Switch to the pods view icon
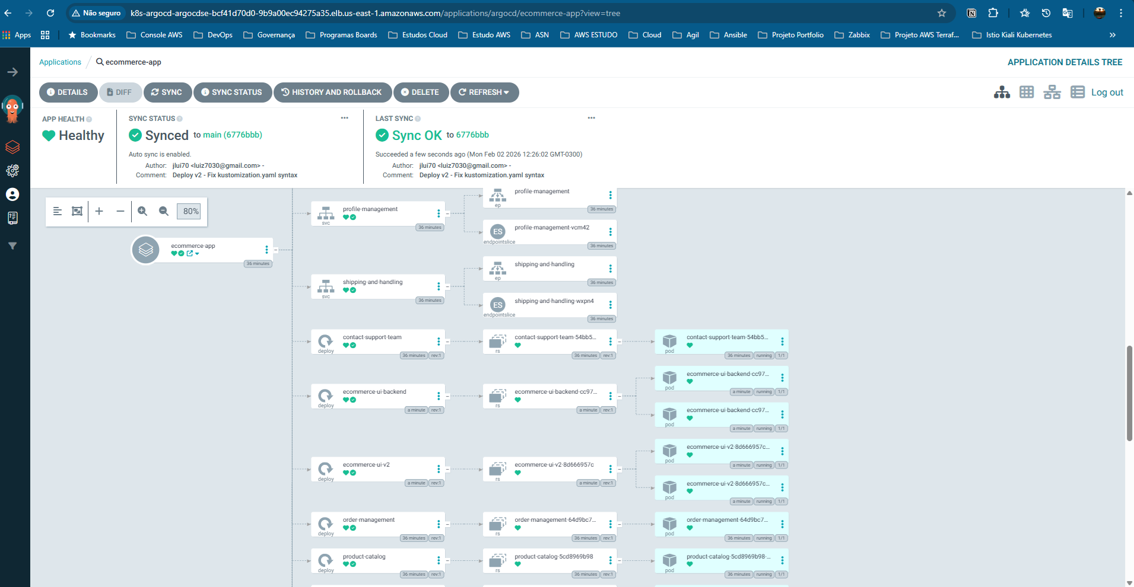The height and width of the screenshot is (587, 1134). [x=1027, y=92]
